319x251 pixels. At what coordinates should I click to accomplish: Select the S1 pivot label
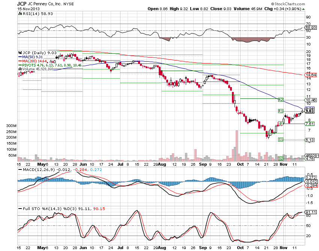point(281,139)
